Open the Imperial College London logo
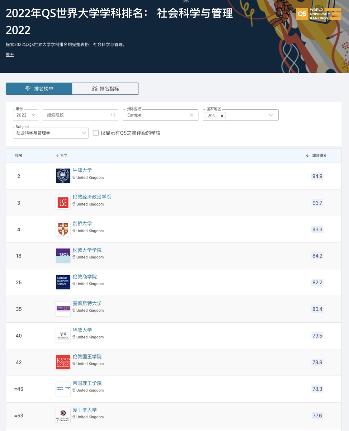 point(63,389)
